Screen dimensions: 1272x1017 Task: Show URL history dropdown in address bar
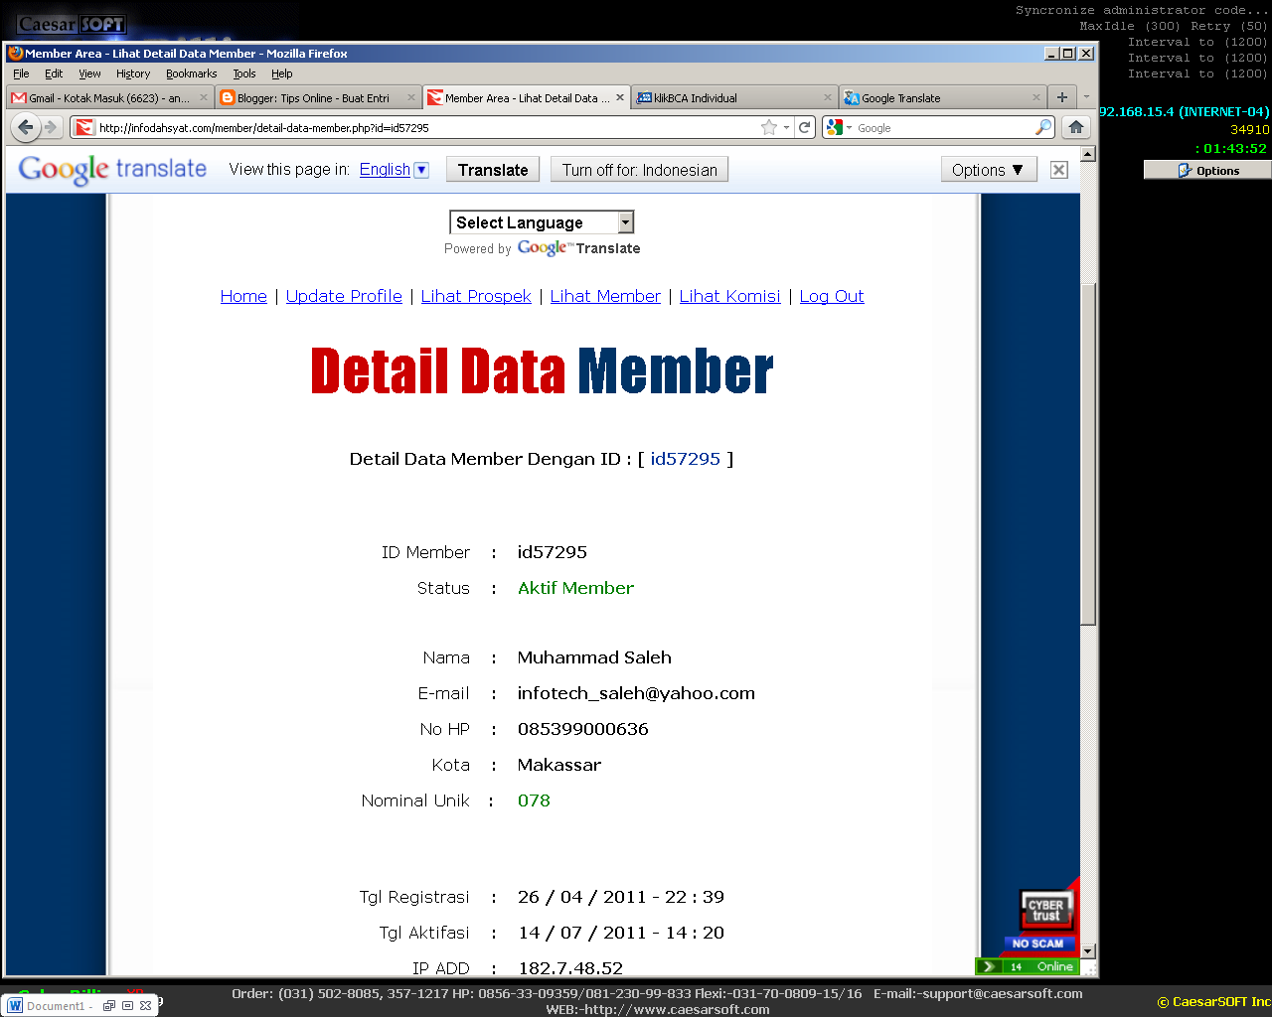click(786, 127)
